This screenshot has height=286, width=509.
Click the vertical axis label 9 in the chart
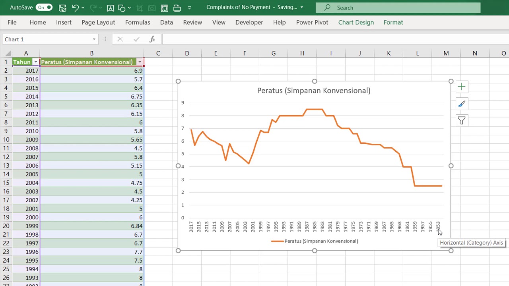183,103
